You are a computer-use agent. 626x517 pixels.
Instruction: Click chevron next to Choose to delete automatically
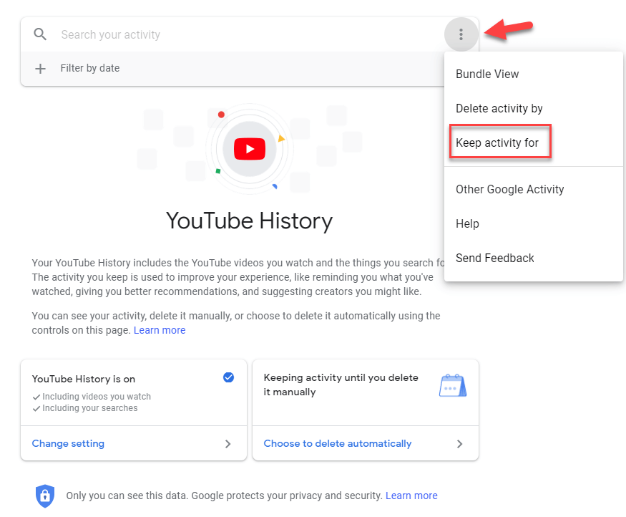tap(459, 444)
